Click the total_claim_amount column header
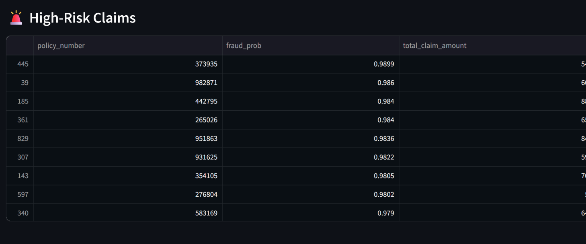Image resolution: width=586 pixels, height=244 pixels. coord(434,46)
